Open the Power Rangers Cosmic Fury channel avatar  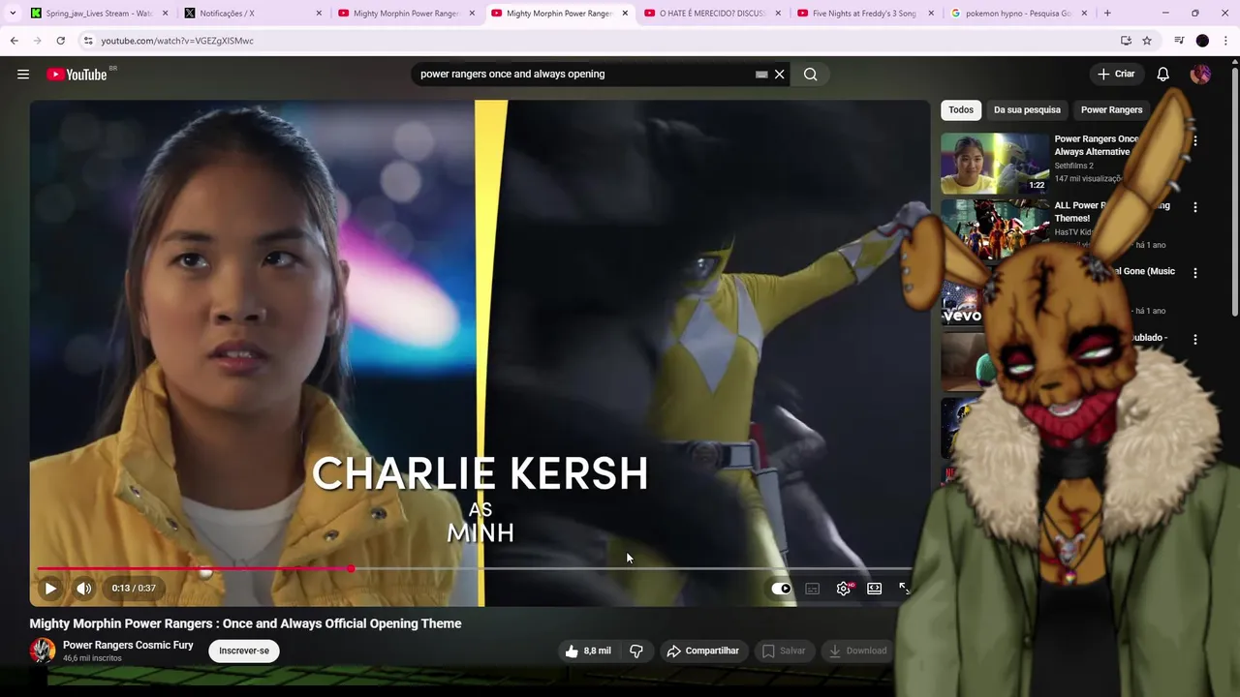pyautogui.click(x=43, y=651)
